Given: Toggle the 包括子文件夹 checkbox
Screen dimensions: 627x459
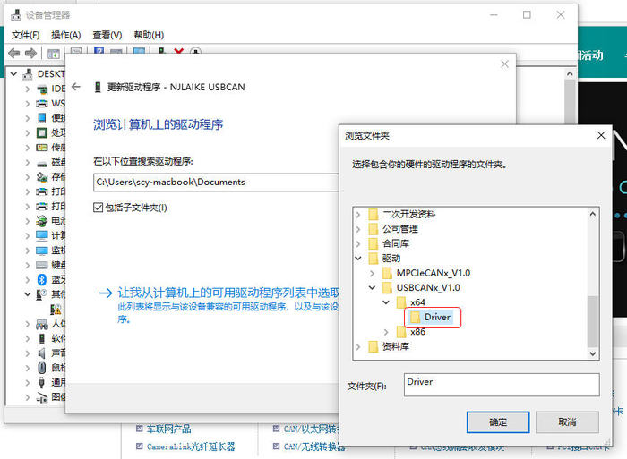Looking at the screenshot, I should tap(98, 208).
